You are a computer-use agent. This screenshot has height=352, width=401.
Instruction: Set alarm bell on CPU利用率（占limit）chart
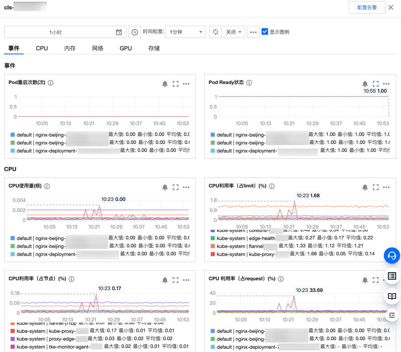365,187
